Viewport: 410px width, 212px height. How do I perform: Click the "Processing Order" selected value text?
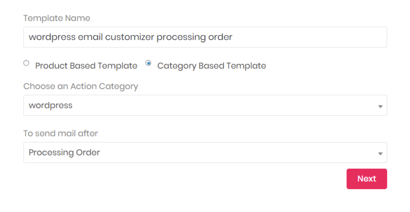(64, 152)
